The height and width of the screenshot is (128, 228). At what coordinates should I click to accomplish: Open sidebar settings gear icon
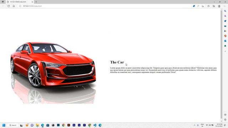click(225, 119)
